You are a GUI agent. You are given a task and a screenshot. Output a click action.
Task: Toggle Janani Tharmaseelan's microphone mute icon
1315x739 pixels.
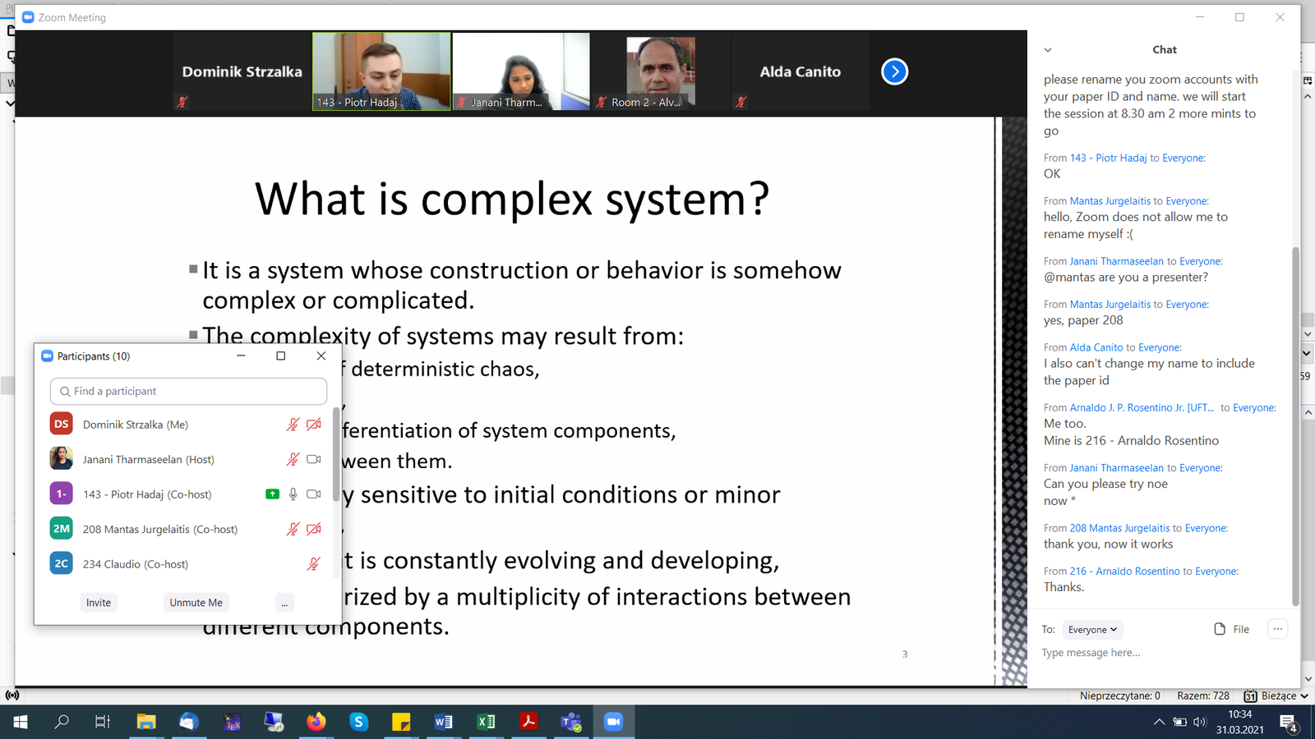293,460
